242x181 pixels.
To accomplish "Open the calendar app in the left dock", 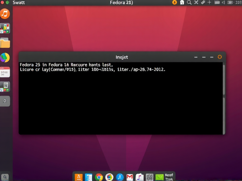I will 5,71.
